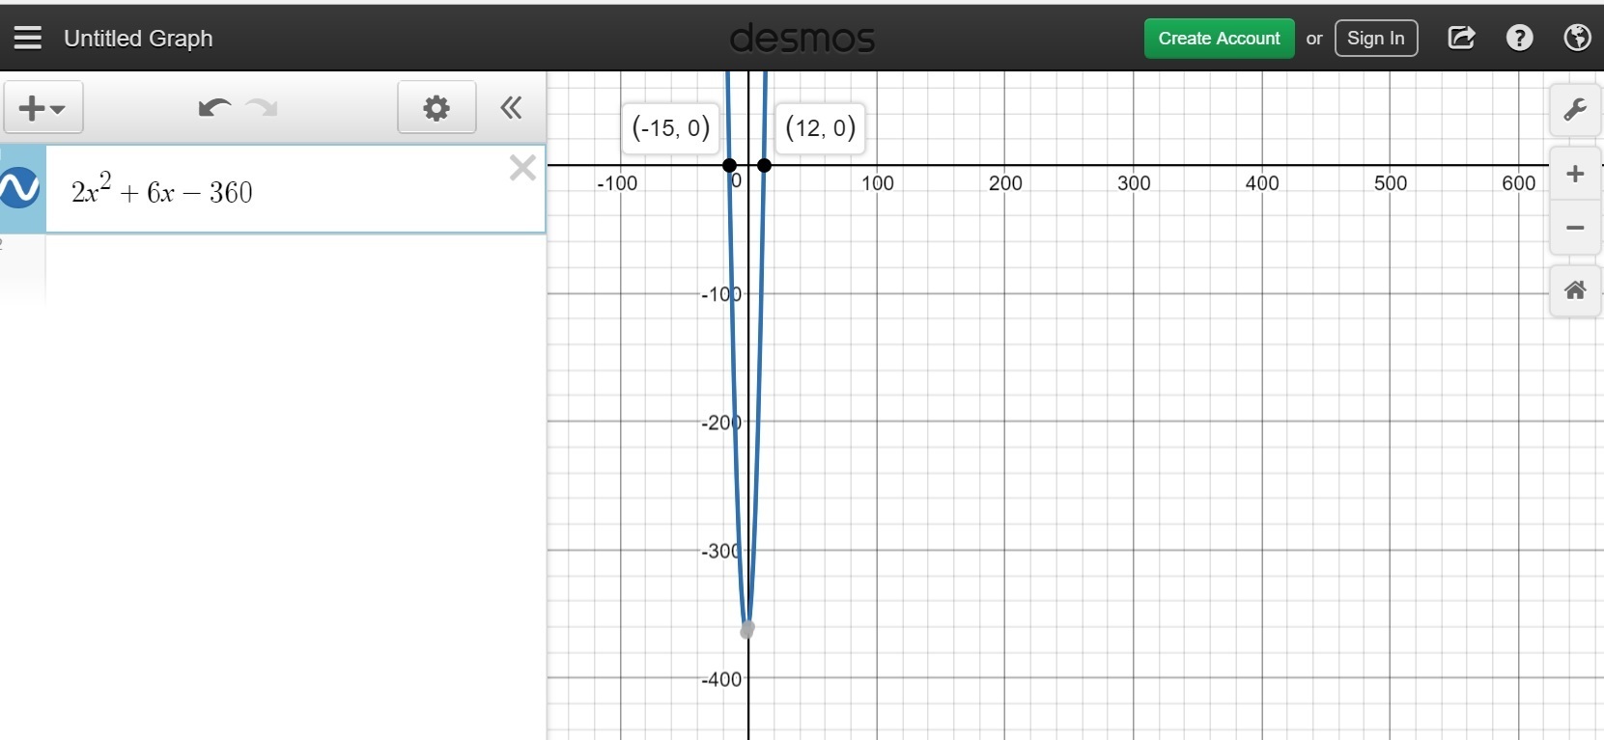The image size is (1604, 740).
Task: Open the language globe menu
Action: coord(1578,38)
